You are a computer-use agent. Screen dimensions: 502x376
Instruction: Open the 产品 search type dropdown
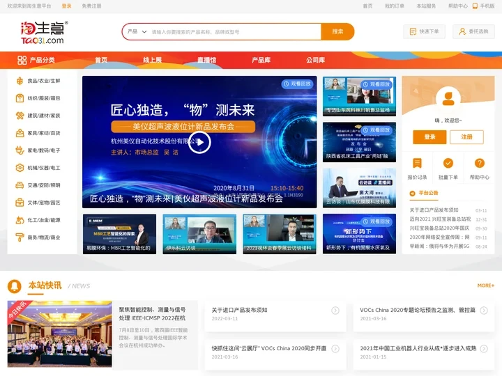click(x=137, y=31)
